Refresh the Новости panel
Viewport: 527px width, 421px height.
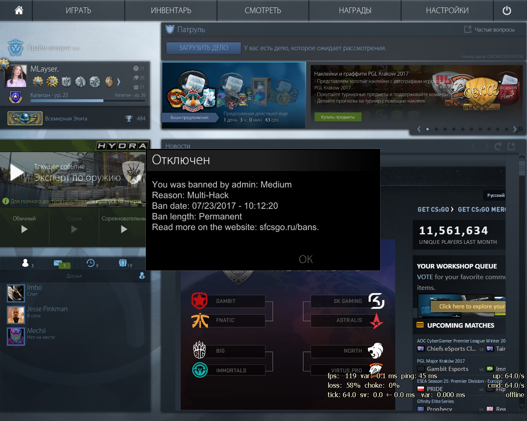tap(498, 146)
